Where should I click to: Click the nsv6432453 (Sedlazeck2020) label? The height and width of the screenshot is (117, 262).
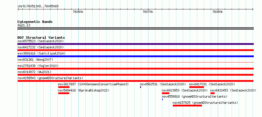[x=233, y=90]
